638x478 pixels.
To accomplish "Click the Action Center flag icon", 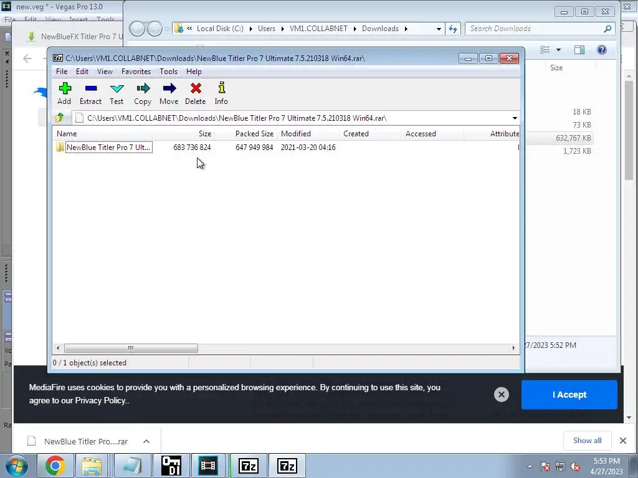I will pyautogui.click(x=545, y=467).
